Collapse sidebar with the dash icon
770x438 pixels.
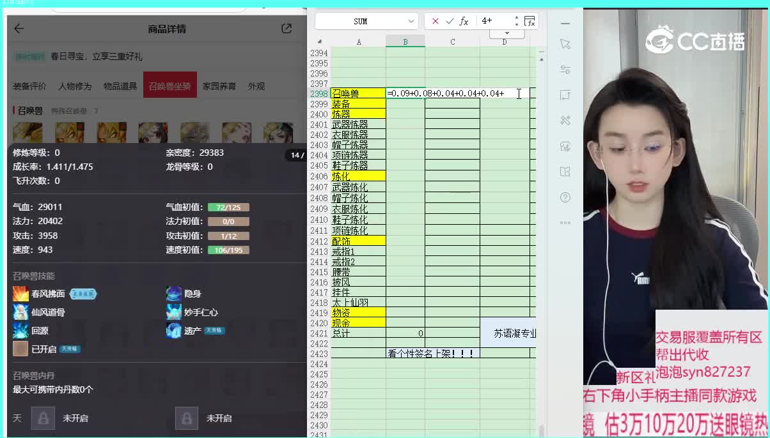[x=565, y=24]
